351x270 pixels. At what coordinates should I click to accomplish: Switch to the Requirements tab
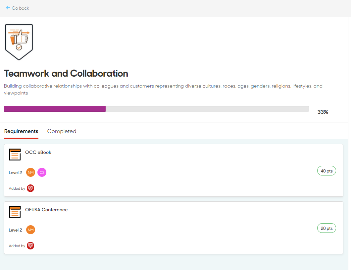point(21,131)
